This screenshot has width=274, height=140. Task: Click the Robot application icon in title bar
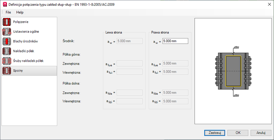(4, 4)
